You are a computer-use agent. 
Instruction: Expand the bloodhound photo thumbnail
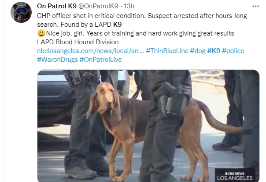point(148,126)
